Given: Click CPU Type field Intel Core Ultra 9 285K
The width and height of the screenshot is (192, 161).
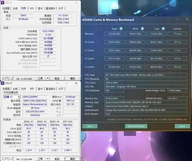Looking at the screenshot, I should [x=146, y=75].
